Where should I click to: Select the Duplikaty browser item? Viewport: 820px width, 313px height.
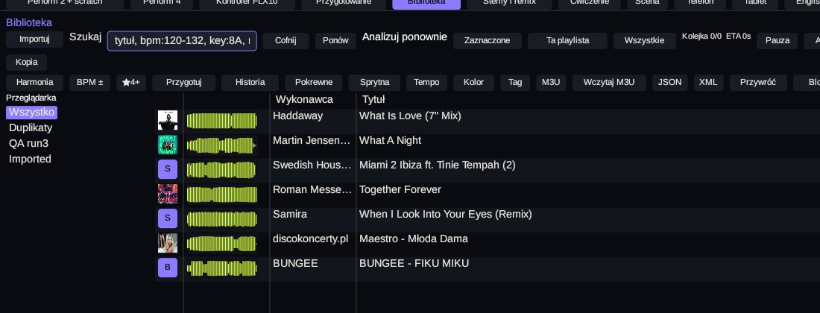click(x=31, y=127)
